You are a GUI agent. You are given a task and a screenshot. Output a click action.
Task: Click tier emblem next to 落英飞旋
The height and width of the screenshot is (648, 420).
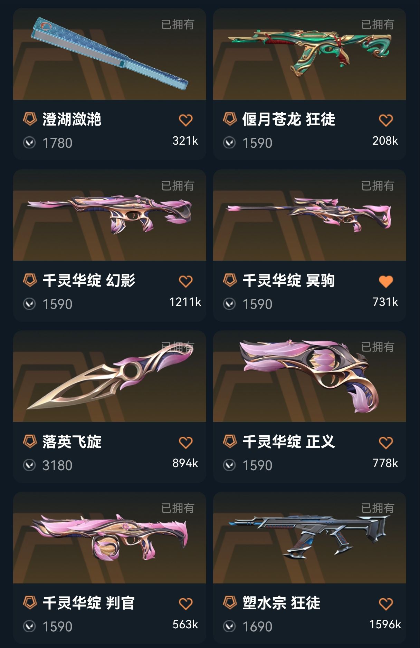(30, 442)
